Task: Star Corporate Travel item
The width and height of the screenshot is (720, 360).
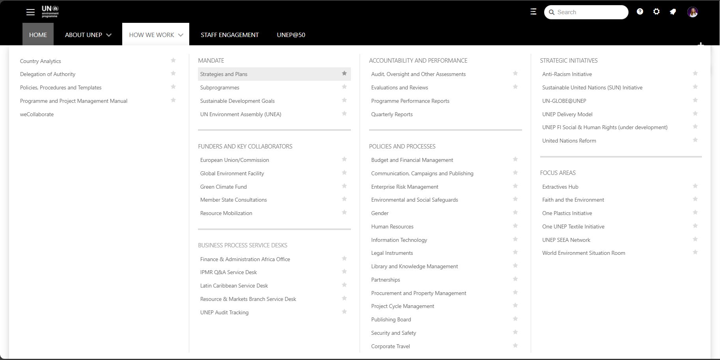Action: pyautogui.click(x=515, y=346)
